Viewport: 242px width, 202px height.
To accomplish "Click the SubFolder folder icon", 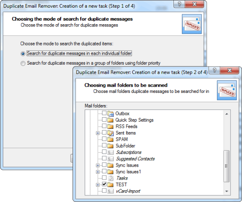I will point(111,146).
